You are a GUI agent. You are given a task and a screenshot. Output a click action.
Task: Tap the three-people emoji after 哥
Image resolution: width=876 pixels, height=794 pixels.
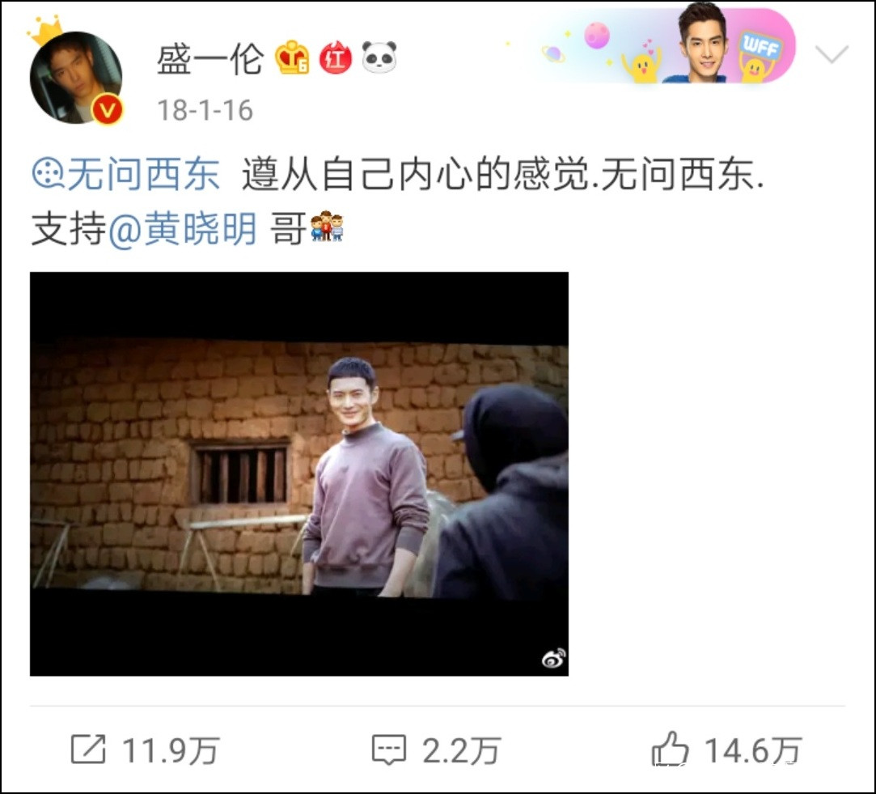point(327,227)
